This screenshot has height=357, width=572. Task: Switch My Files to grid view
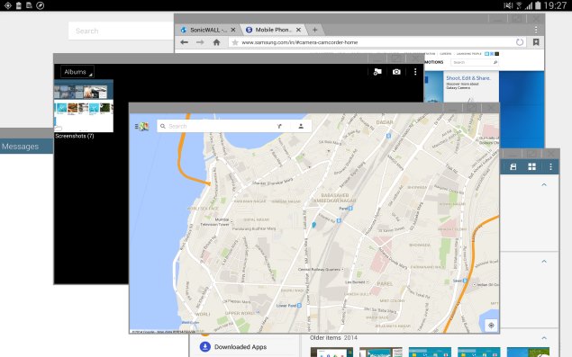[531, 167]
